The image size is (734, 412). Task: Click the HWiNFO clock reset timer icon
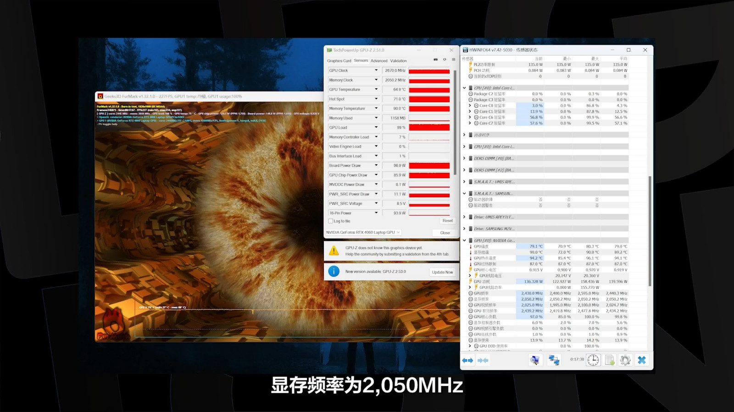[x=593, y=360]
